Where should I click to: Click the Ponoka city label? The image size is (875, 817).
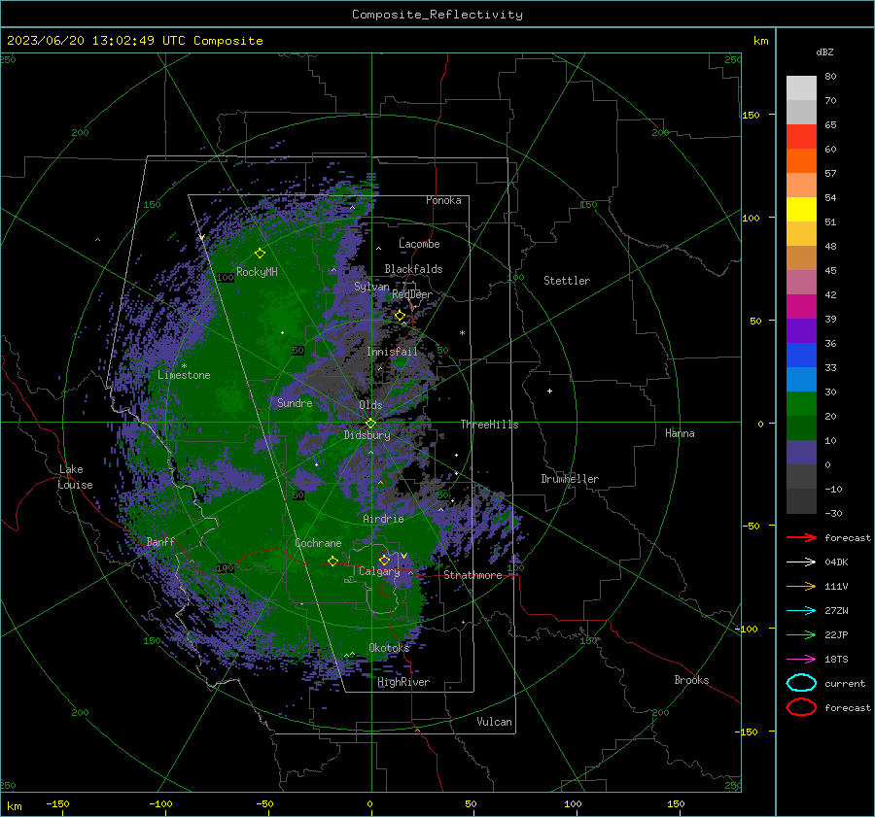443,200
